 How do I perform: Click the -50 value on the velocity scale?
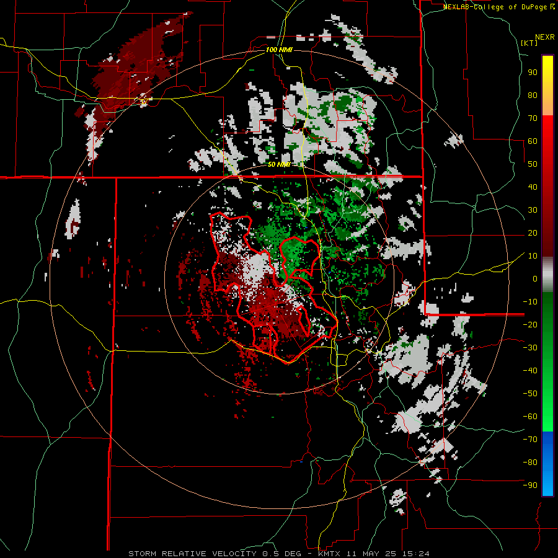click(530, 394)
